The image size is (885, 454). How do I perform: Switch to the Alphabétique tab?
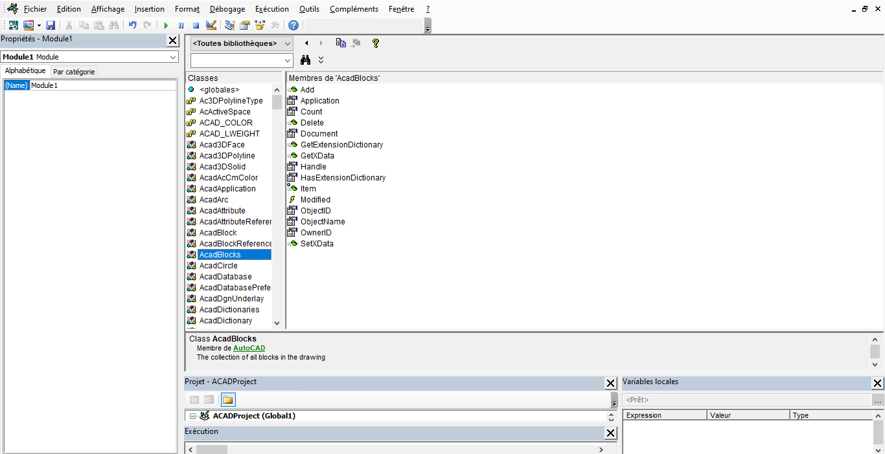click(25, 71)
